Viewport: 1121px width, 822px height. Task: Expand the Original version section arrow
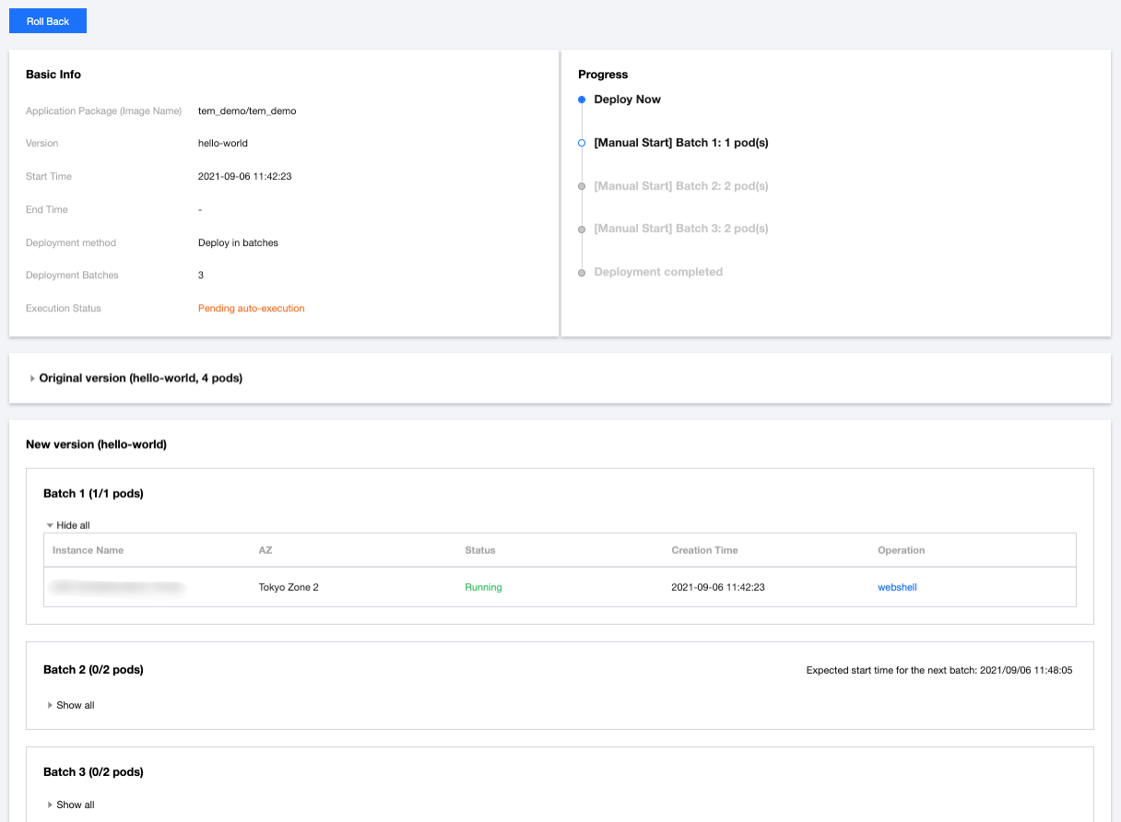pyautogui.click(x=32, y=379)
